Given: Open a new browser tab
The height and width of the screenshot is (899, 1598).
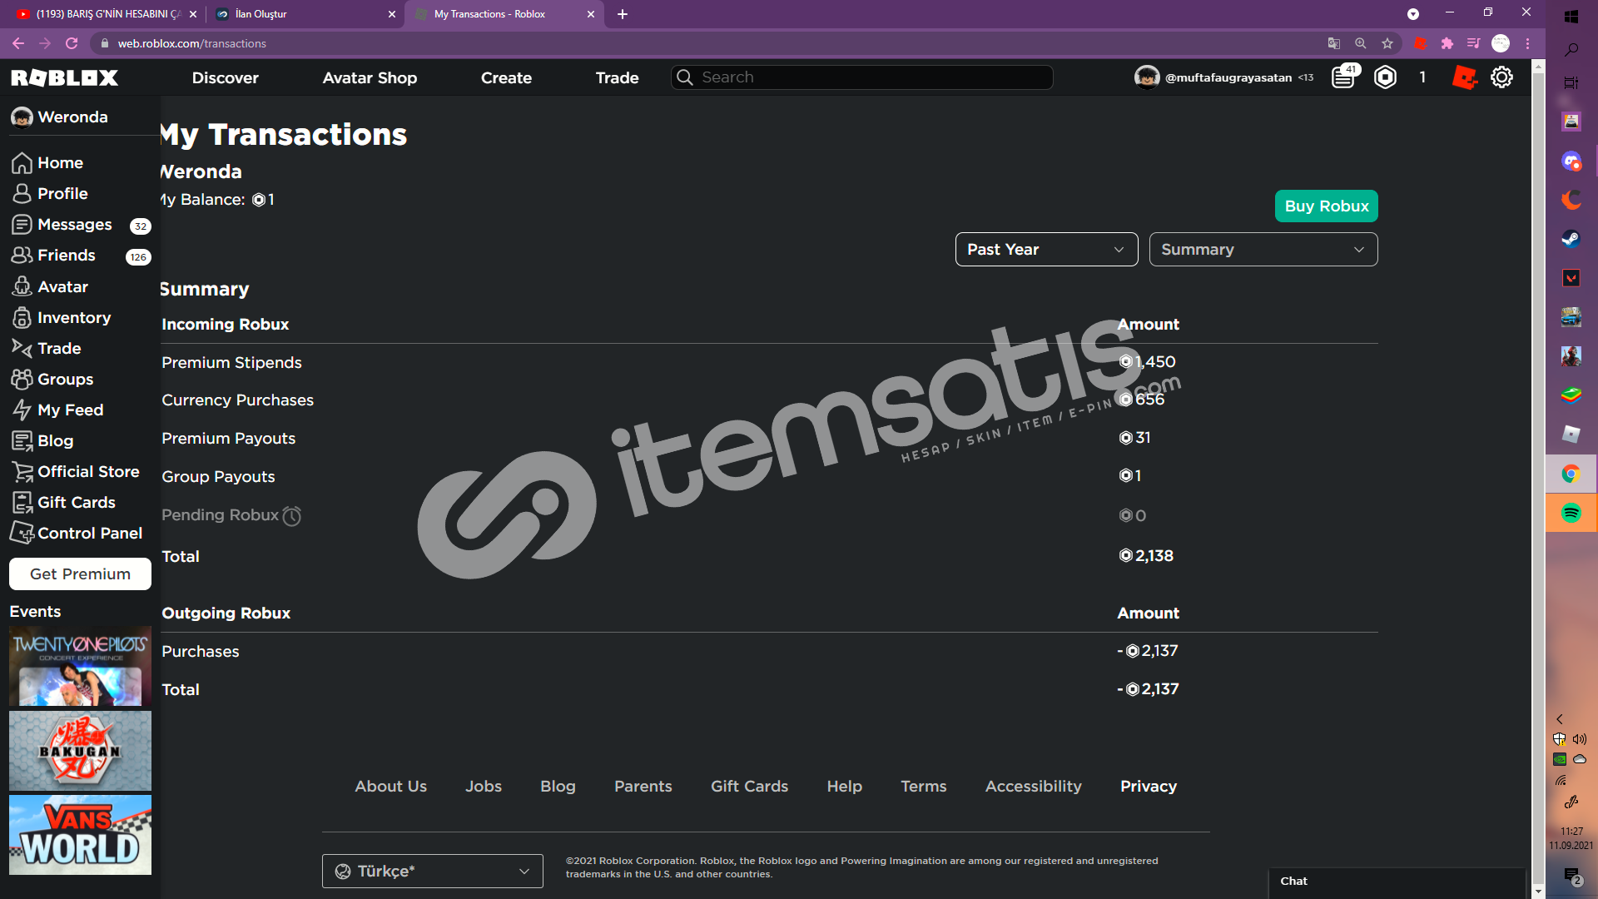Looking at the screenshot, I should [623, 14].
